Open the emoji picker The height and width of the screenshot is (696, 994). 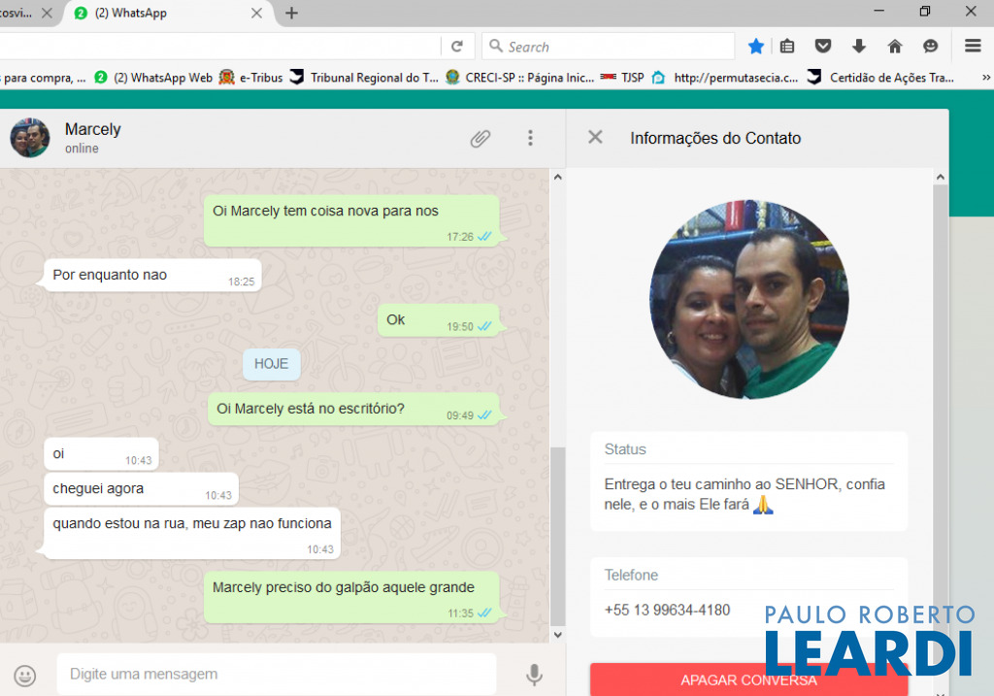tap(25, 675)
